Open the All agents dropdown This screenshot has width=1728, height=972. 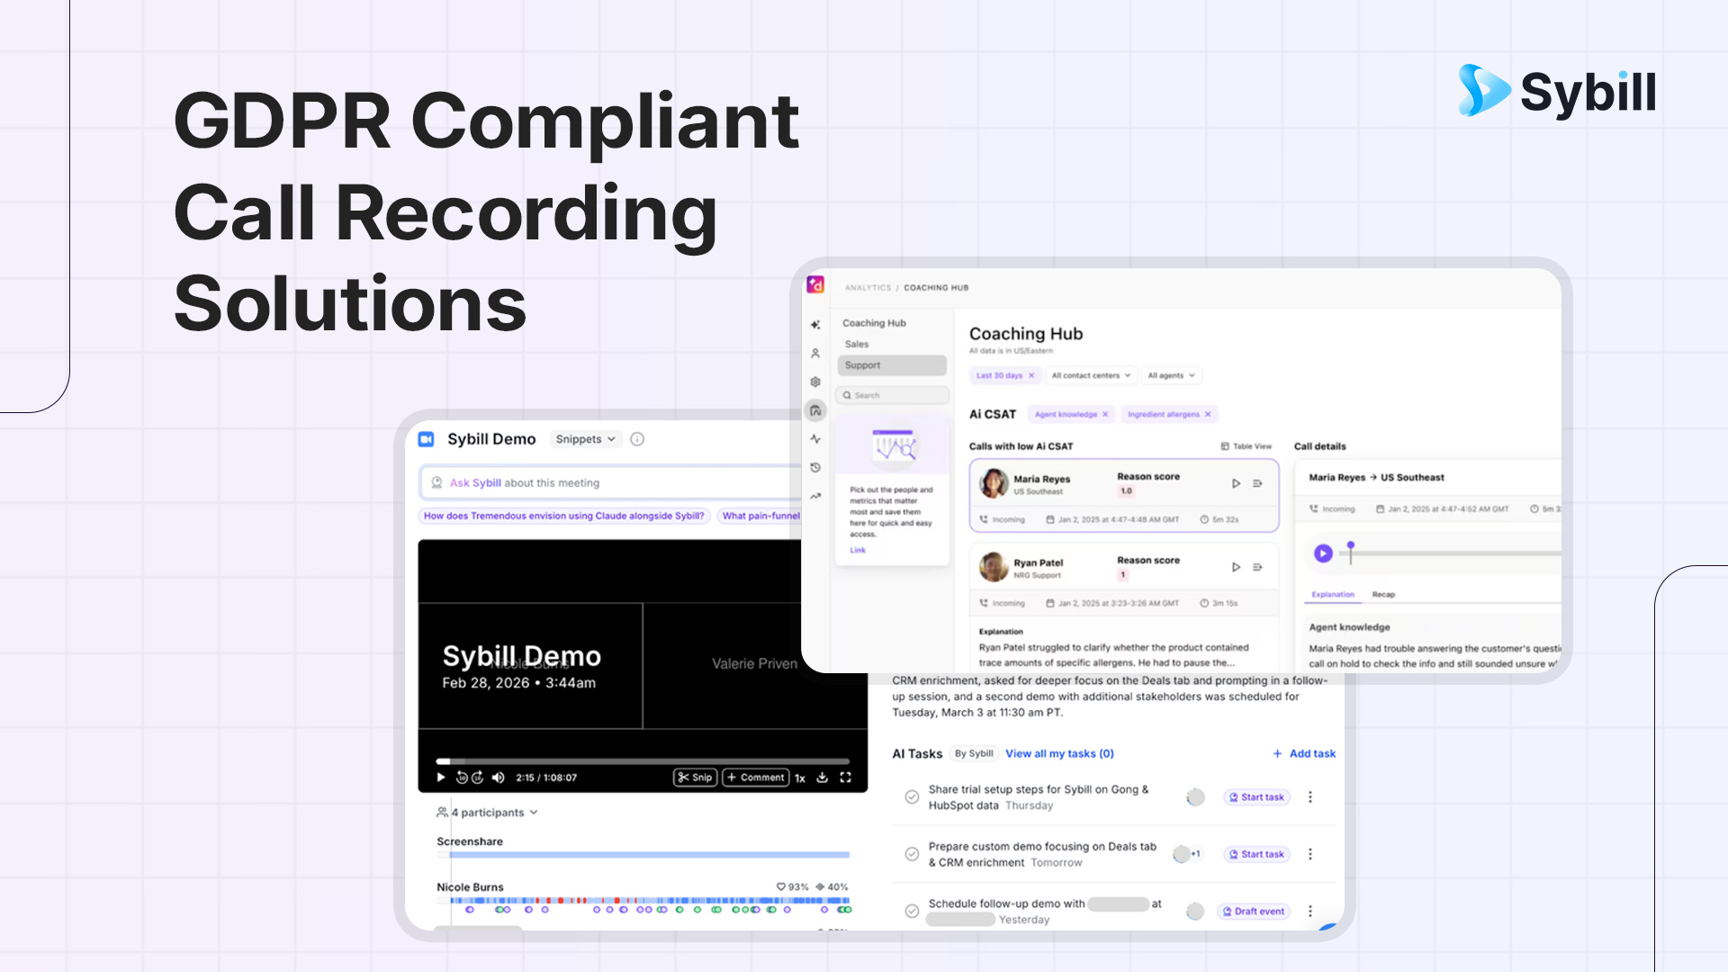[x=1171, y=375]
